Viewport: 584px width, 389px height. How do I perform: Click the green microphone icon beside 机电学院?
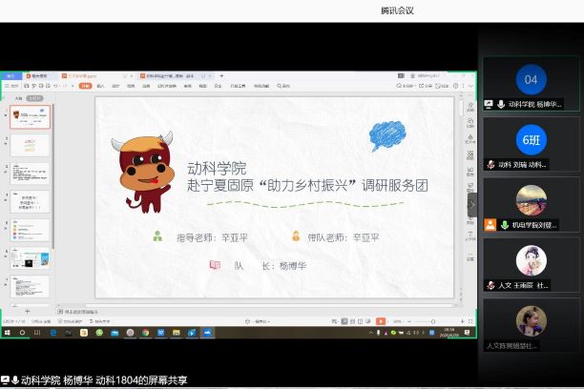coord(503,225)
